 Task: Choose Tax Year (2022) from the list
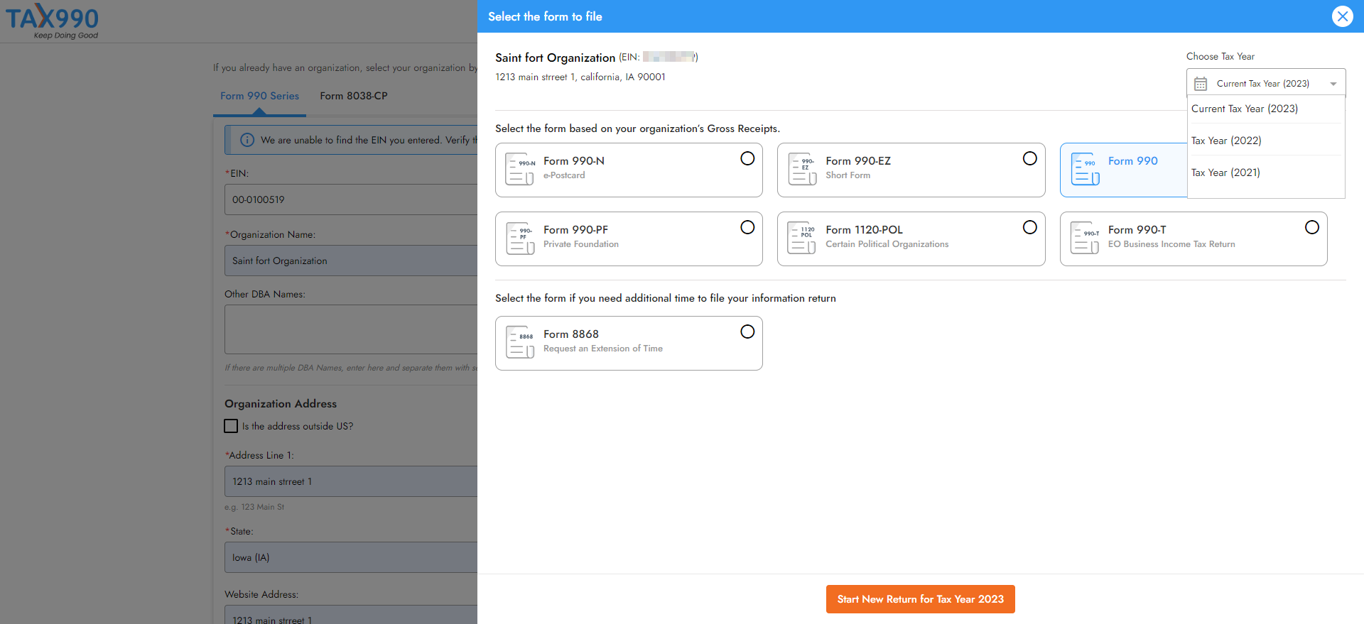[x=1226, y=141]
